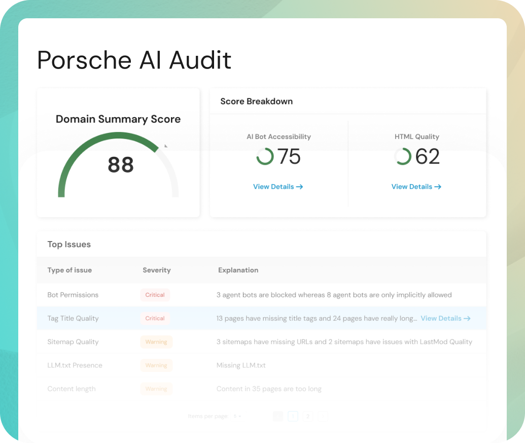Open the Items per page dropdown
The image size is (525, 443).
[x=237, y=416]
